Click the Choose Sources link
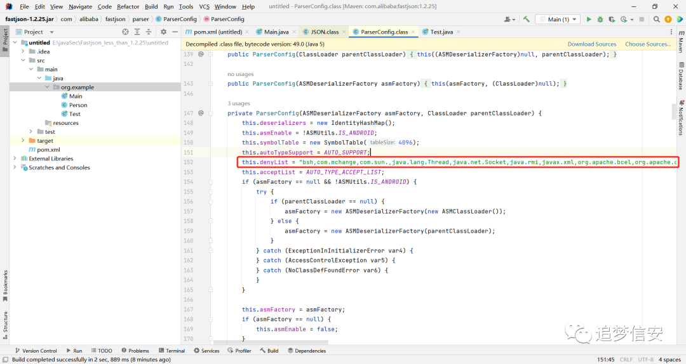 tap(648, 44)
